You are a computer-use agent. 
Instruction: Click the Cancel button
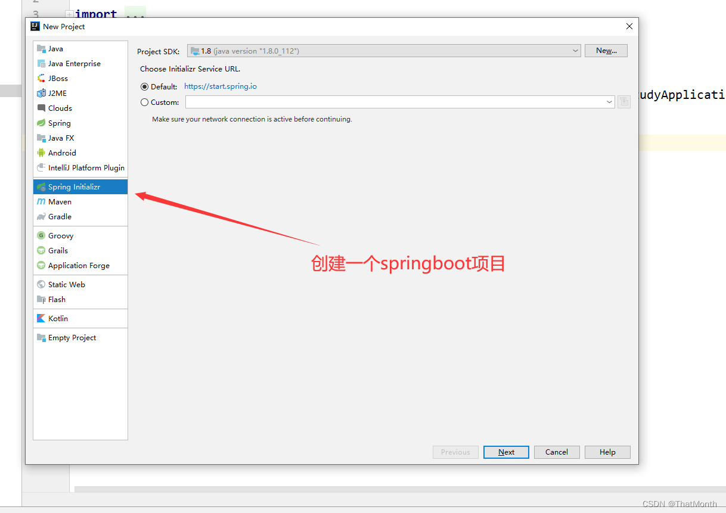click(557, 452)
